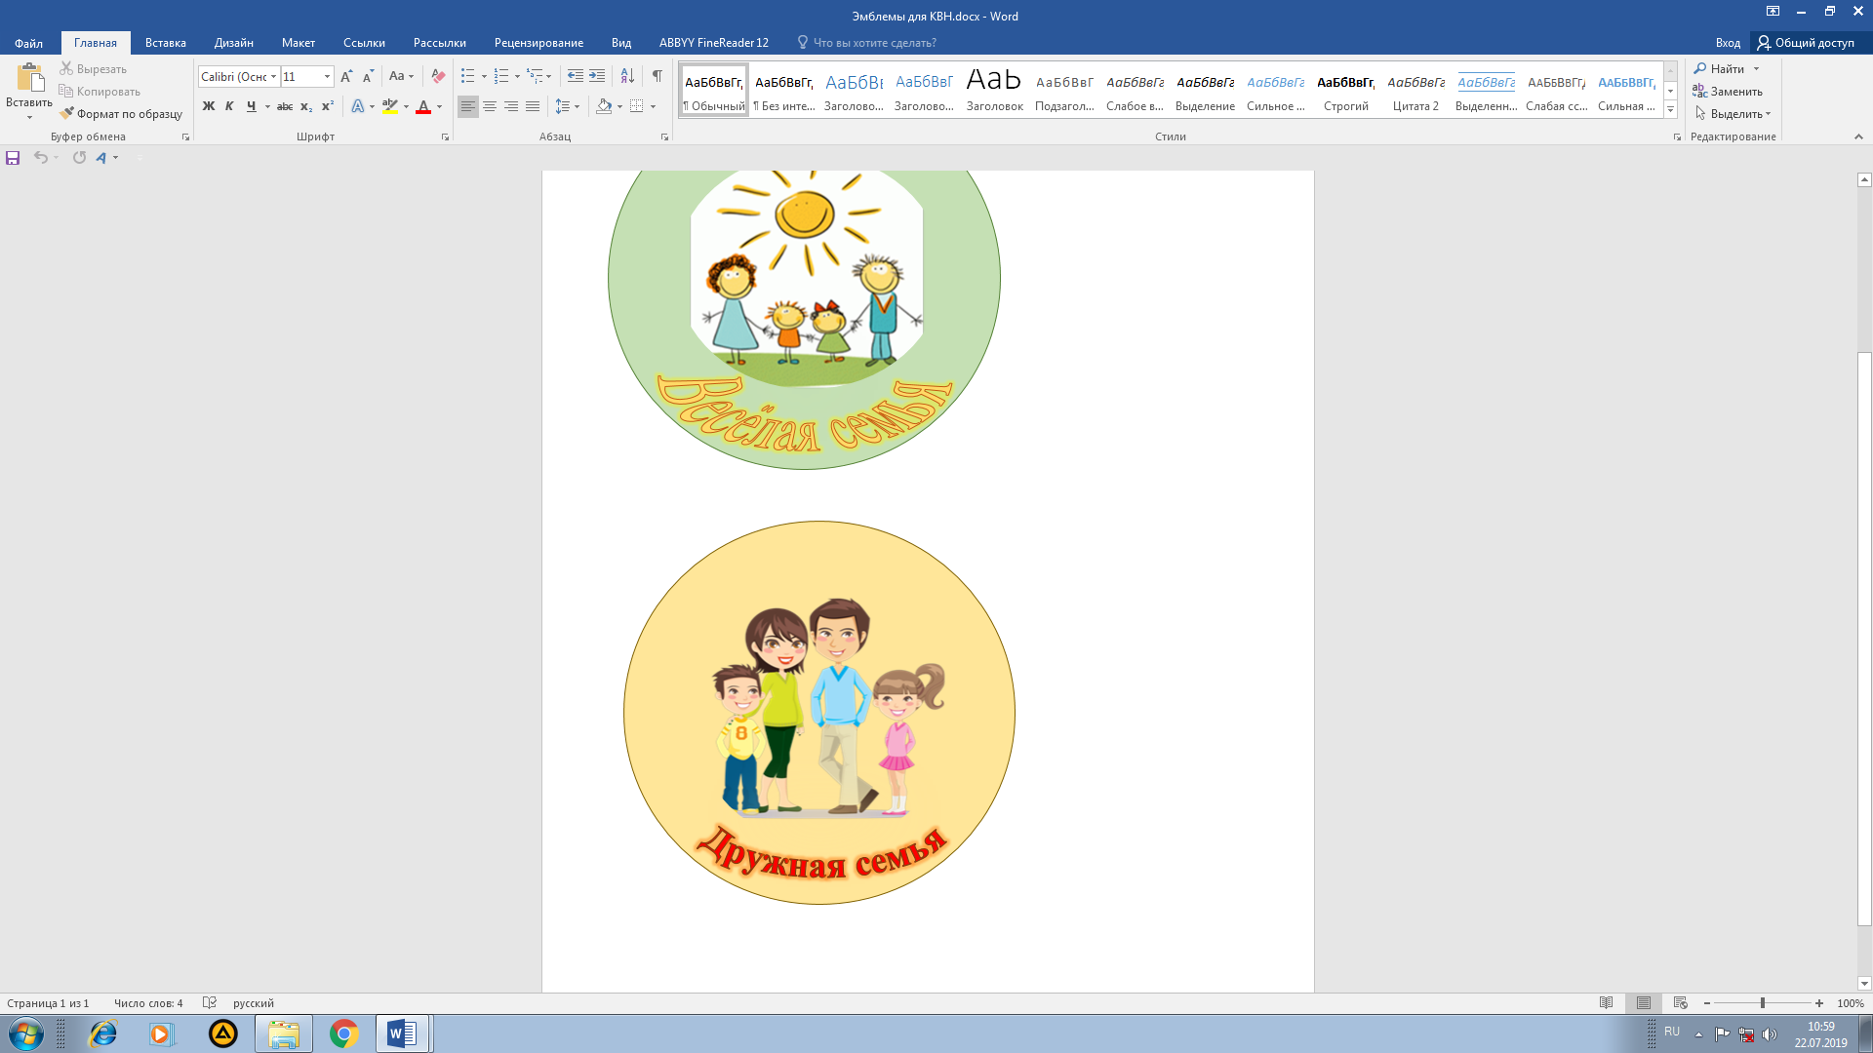Save the document with the floppy icon
This screenshot has width=1873, height=1053.
pyautogui.click(x=13, y=157)
